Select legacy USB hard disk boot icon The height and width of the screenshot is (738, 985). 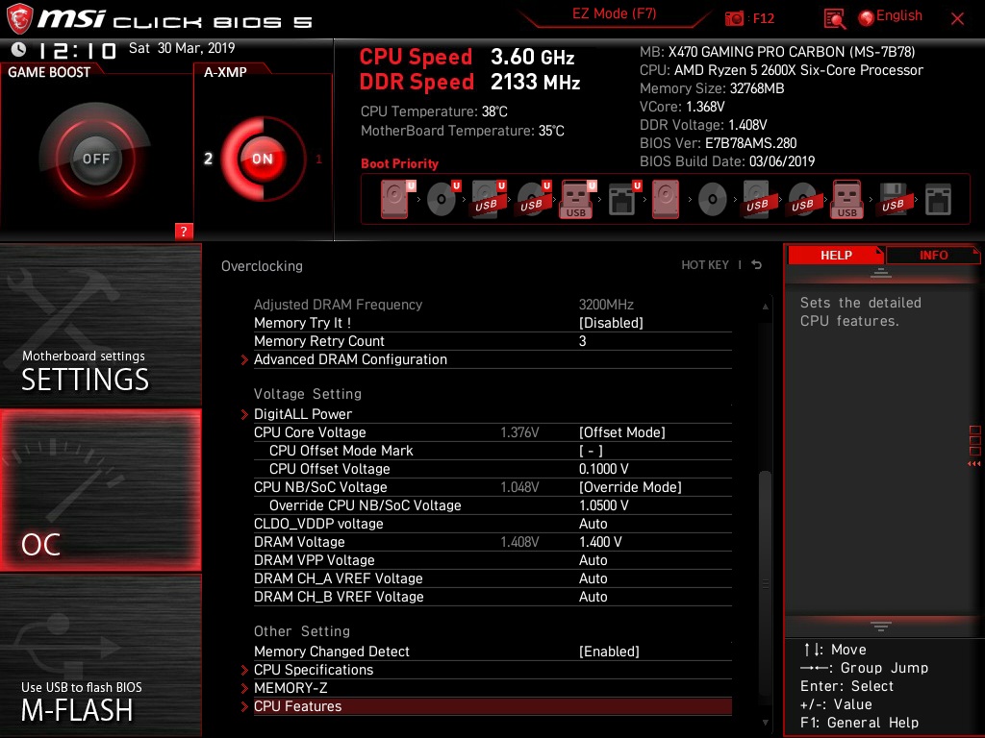click(758, 199)
